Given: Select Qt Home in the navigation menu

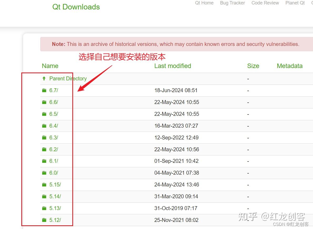Looking at the screenshot, I should (x=204, y=3).
